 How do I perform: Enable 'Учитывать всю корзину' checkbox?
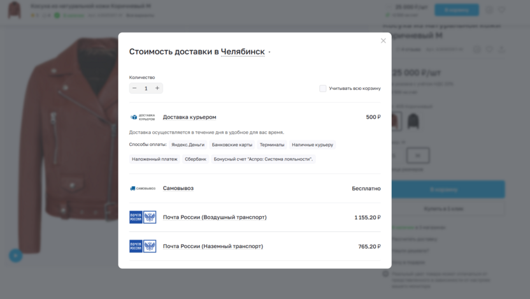coord(323,88)
